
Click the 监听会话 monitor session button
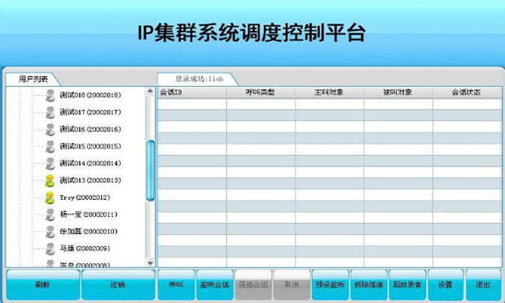pos(214,284)
